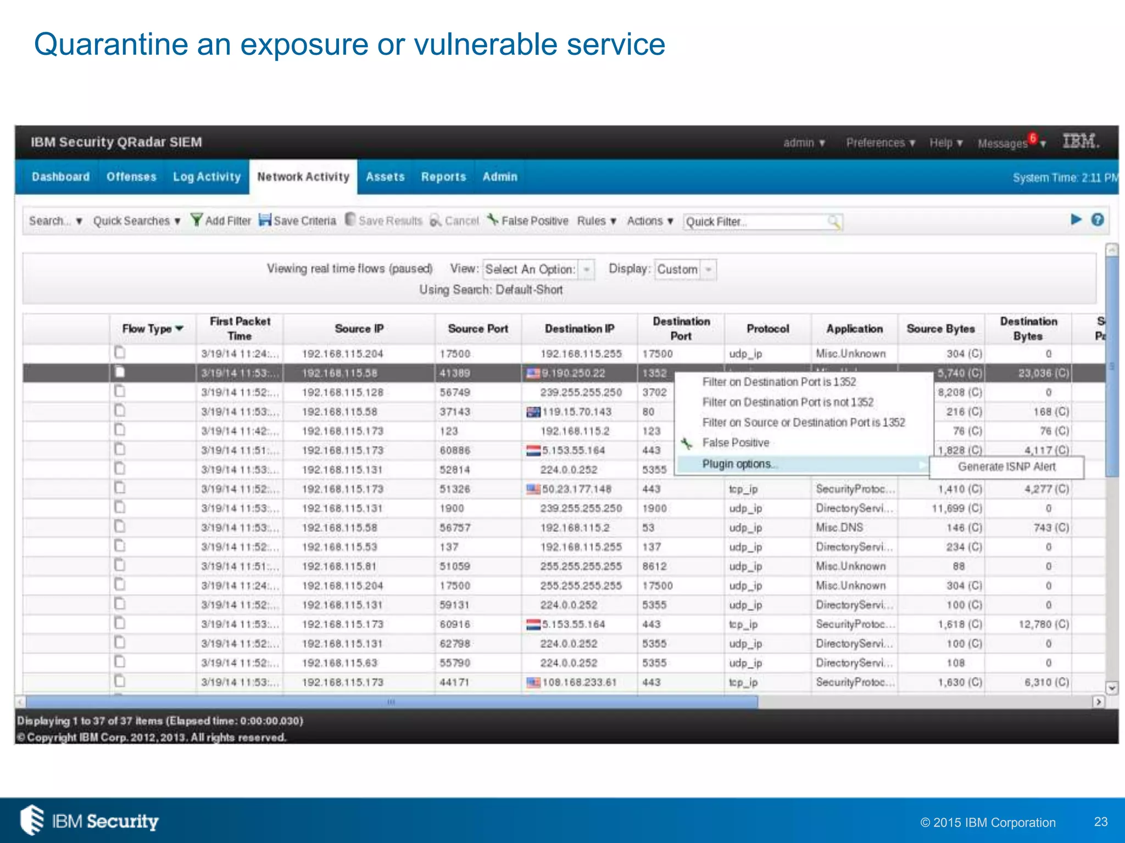The width and height of the screenshot is (1125, 843).
Task: Sort by Destination IP column header
Action: click(580, 328)
